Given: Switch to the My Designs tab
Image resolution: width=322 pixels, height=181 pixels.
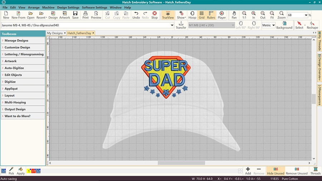Looking at the screenshot, I should coord(55,33).
